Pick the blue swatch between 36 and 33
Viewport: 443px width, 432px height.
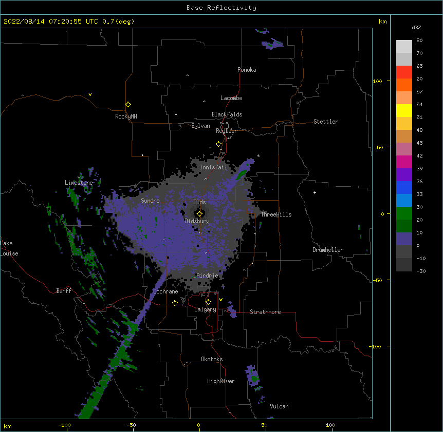[404, 187]
